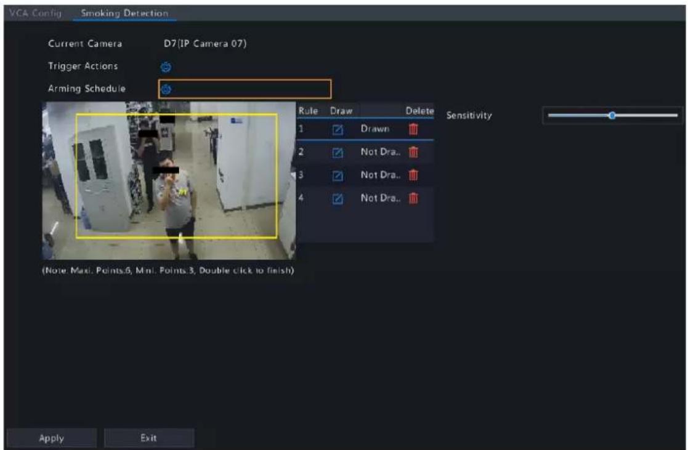Click the Draw column header
The image size is (688, 450).
pos(341,111)
